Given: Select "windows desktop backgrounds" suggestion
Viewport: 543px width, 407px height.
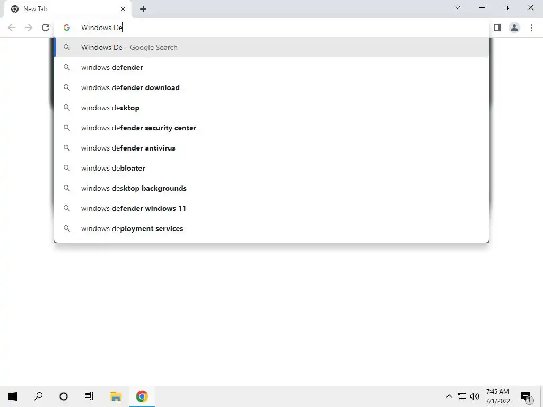Looking at the screenshot, I should point(271,188).
